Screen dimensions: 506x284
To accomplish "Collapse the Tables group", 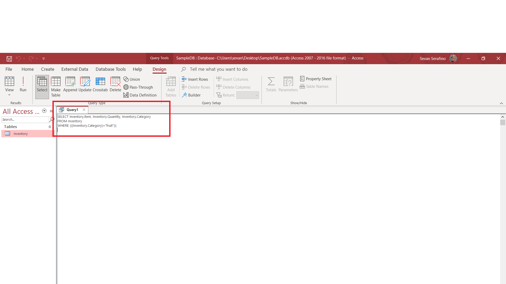I will click(50, 127).
